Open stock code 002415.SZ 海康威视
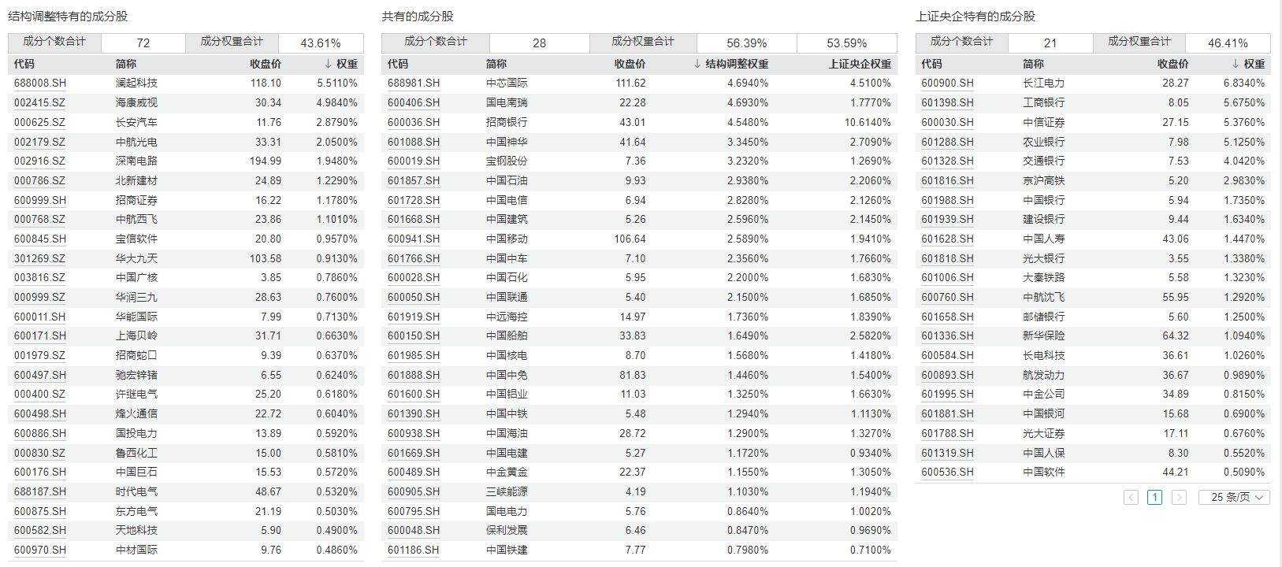This screenshot has height=567, width=1282. tap(40, 102)
